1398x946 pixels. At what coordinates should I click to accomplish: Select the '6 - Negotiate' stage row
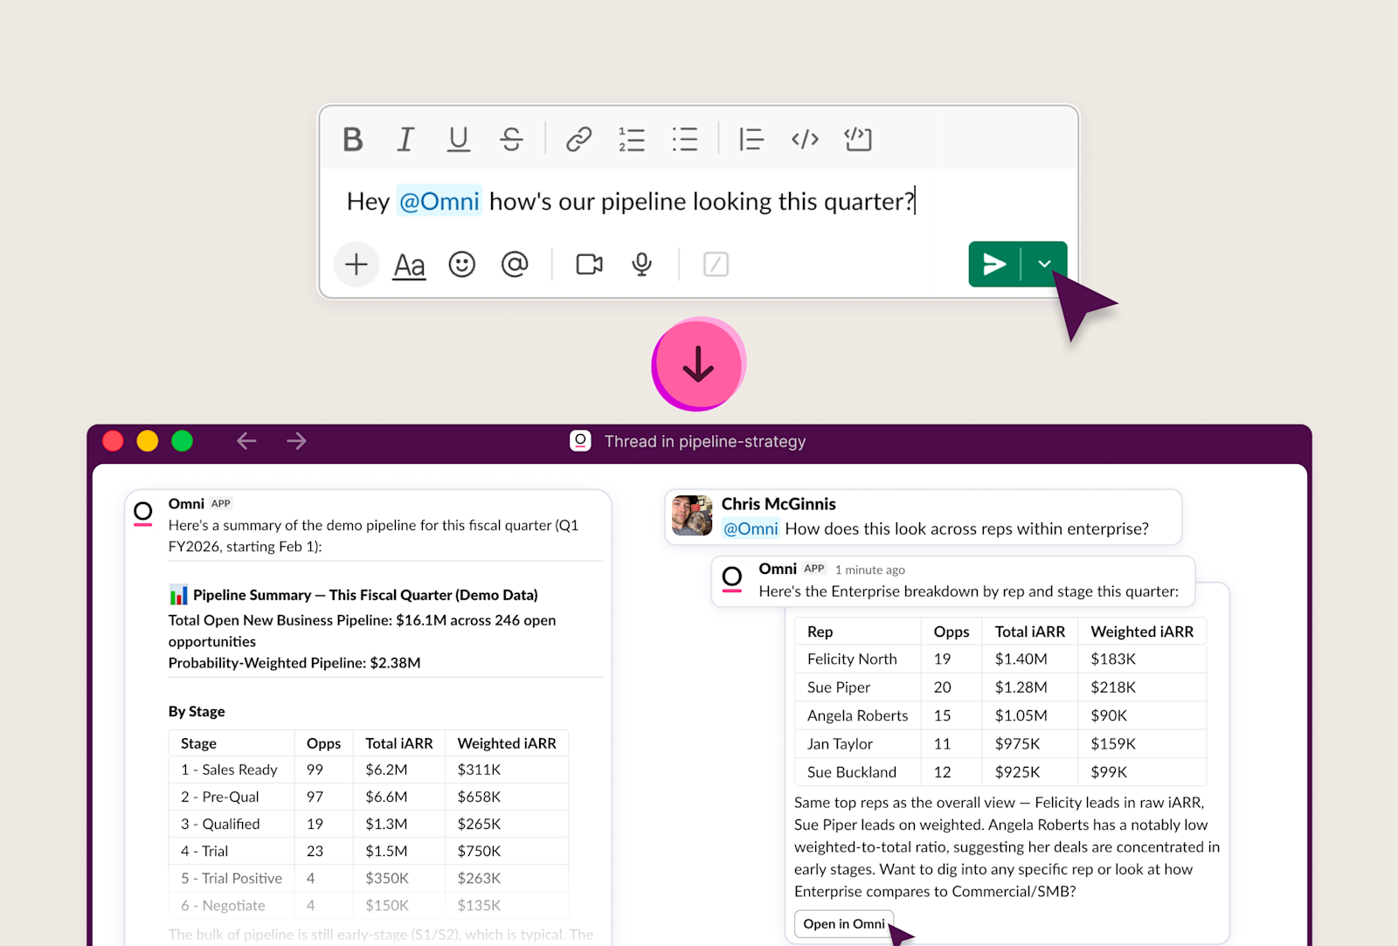[369, 905]
